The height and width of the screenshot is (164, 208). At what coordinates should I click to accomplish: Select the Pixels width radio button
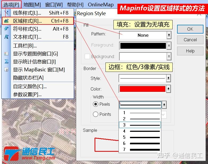click(x=96, y=104)
